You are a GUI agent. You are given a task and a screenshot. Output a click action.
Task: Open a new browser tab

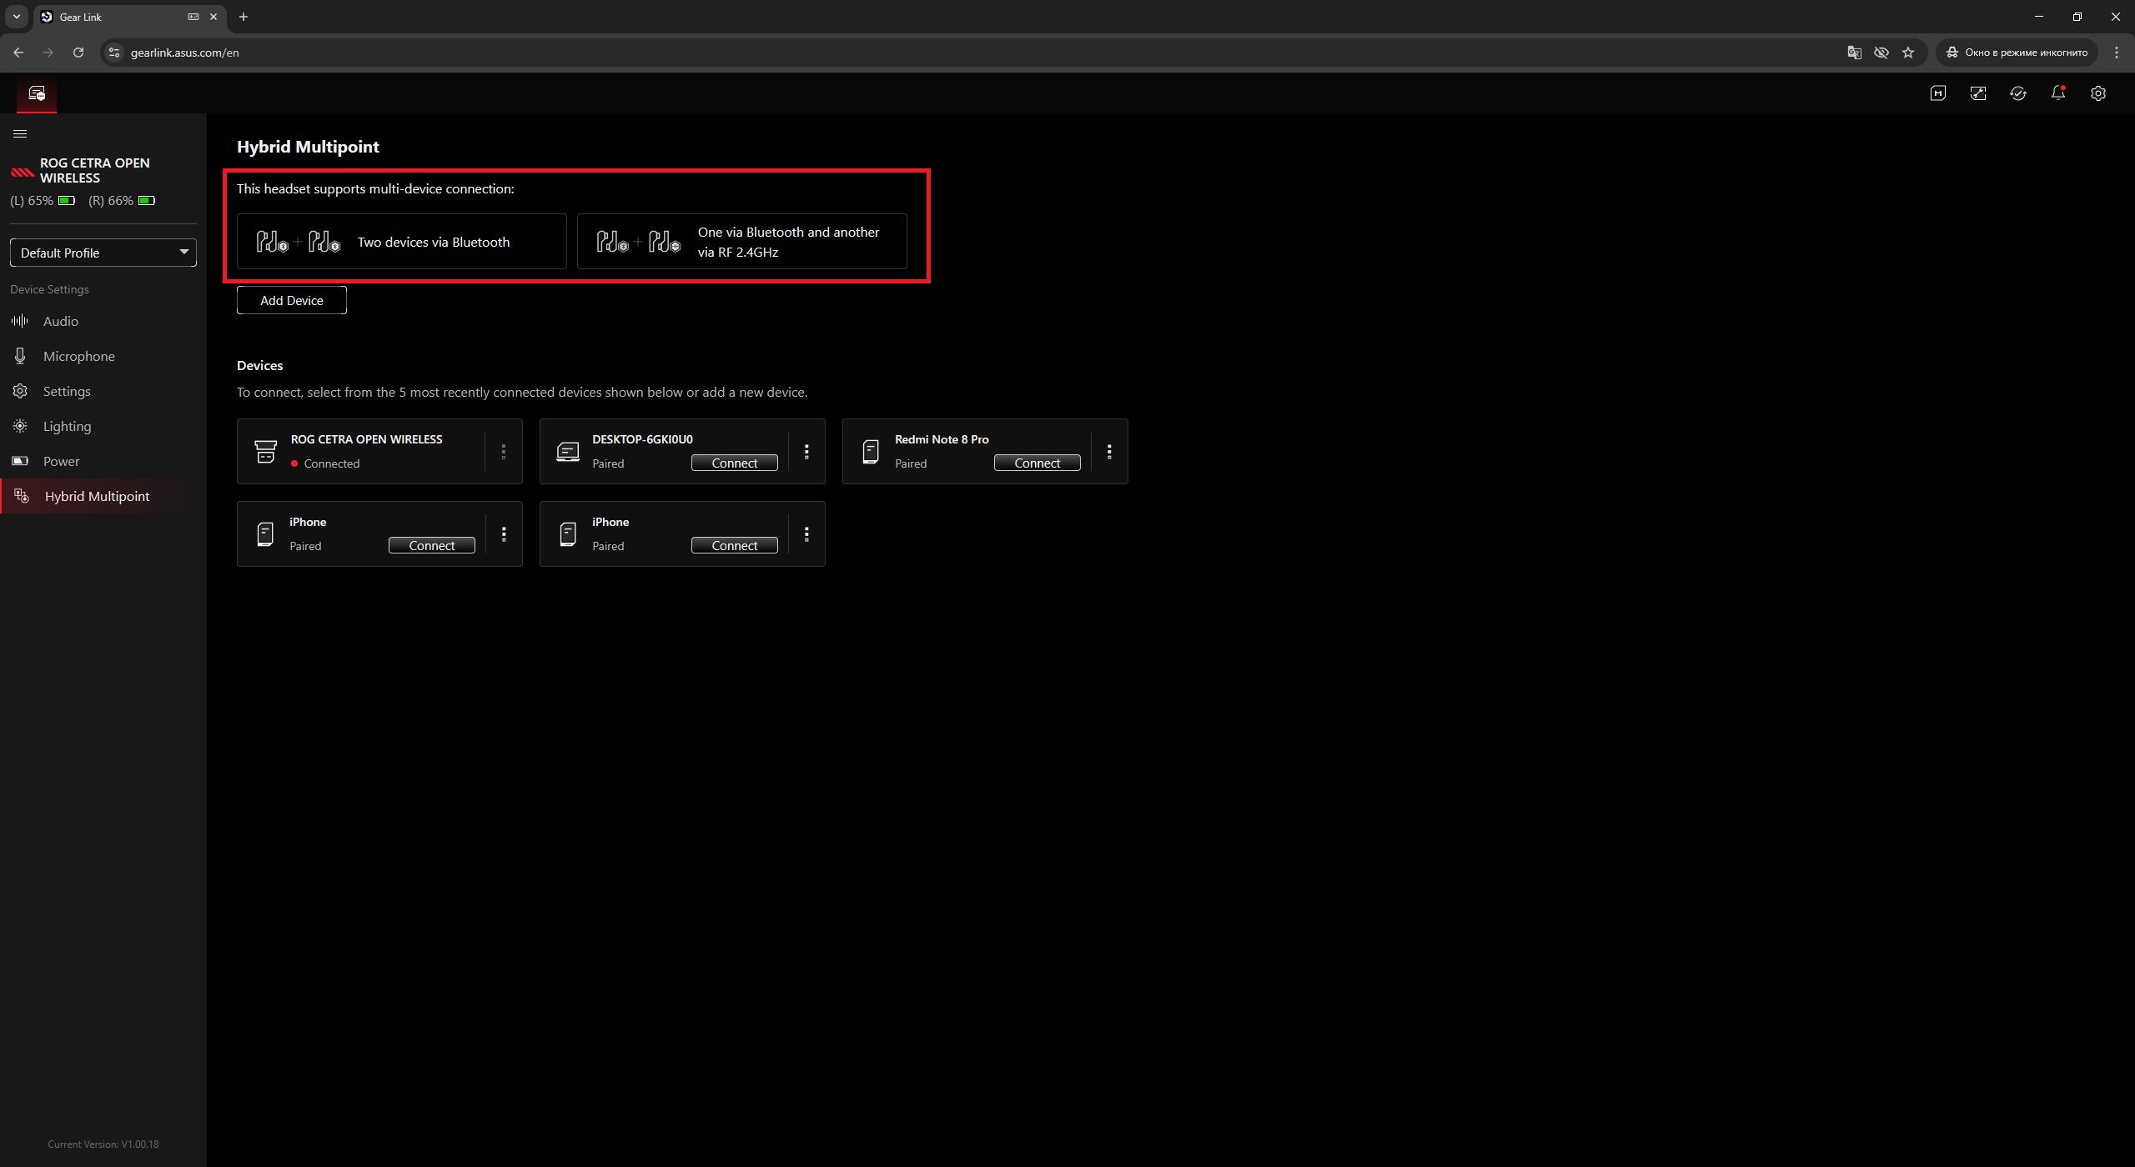(244, 17)
